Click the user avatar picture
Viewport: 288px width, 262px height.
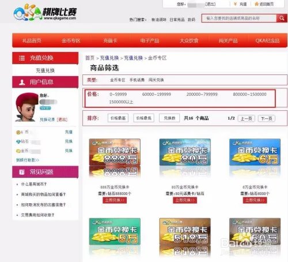point(26,107)
